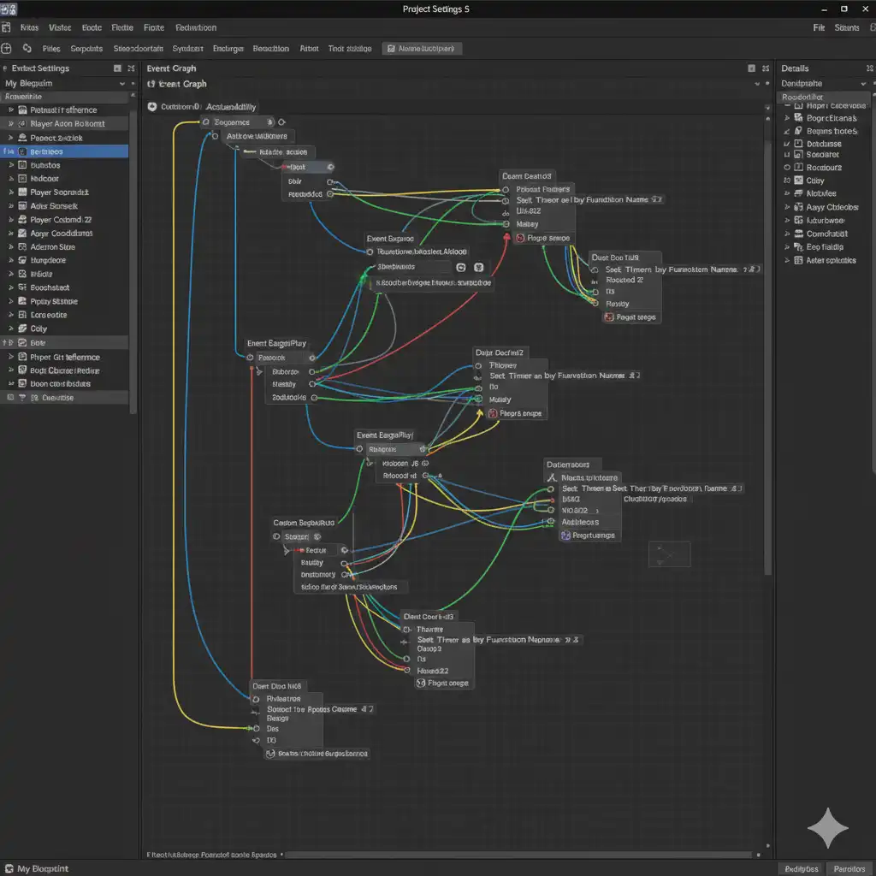Screen dimensions: 876x876
Task: Click the Blueprint icon at top-left of window
Action: click(9, 9)
